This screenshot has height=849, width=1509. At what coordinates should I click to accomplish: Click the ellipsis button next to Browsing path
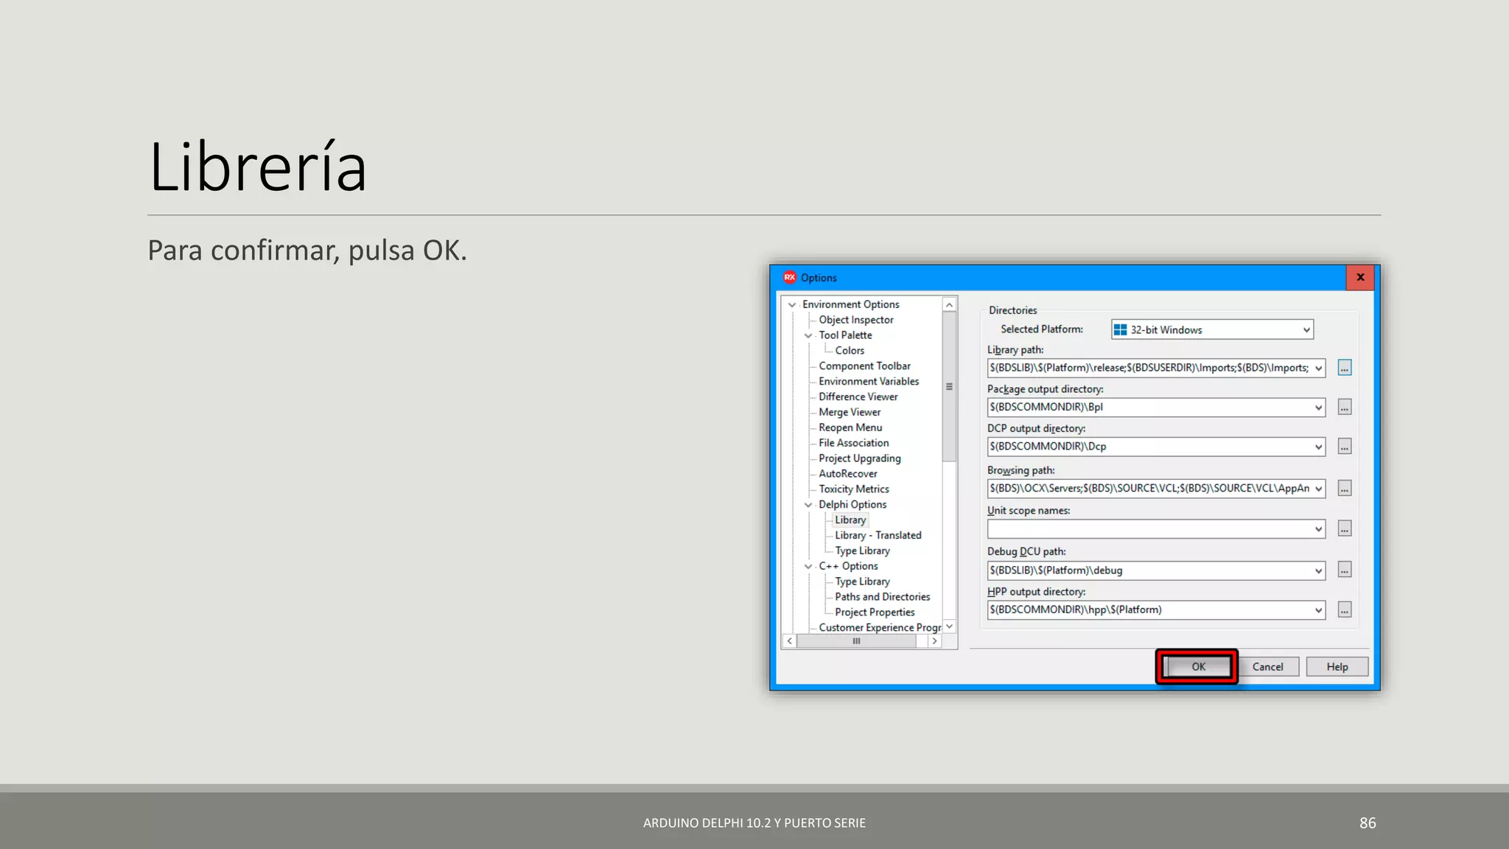tap(1345, 489)
